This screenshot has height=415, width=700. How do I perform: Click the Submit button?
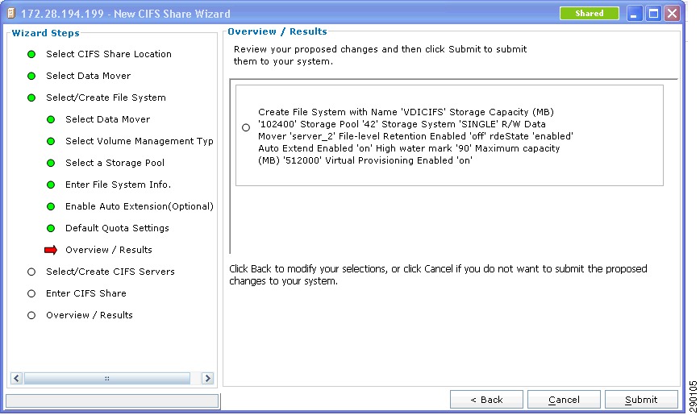pos(640,400)
